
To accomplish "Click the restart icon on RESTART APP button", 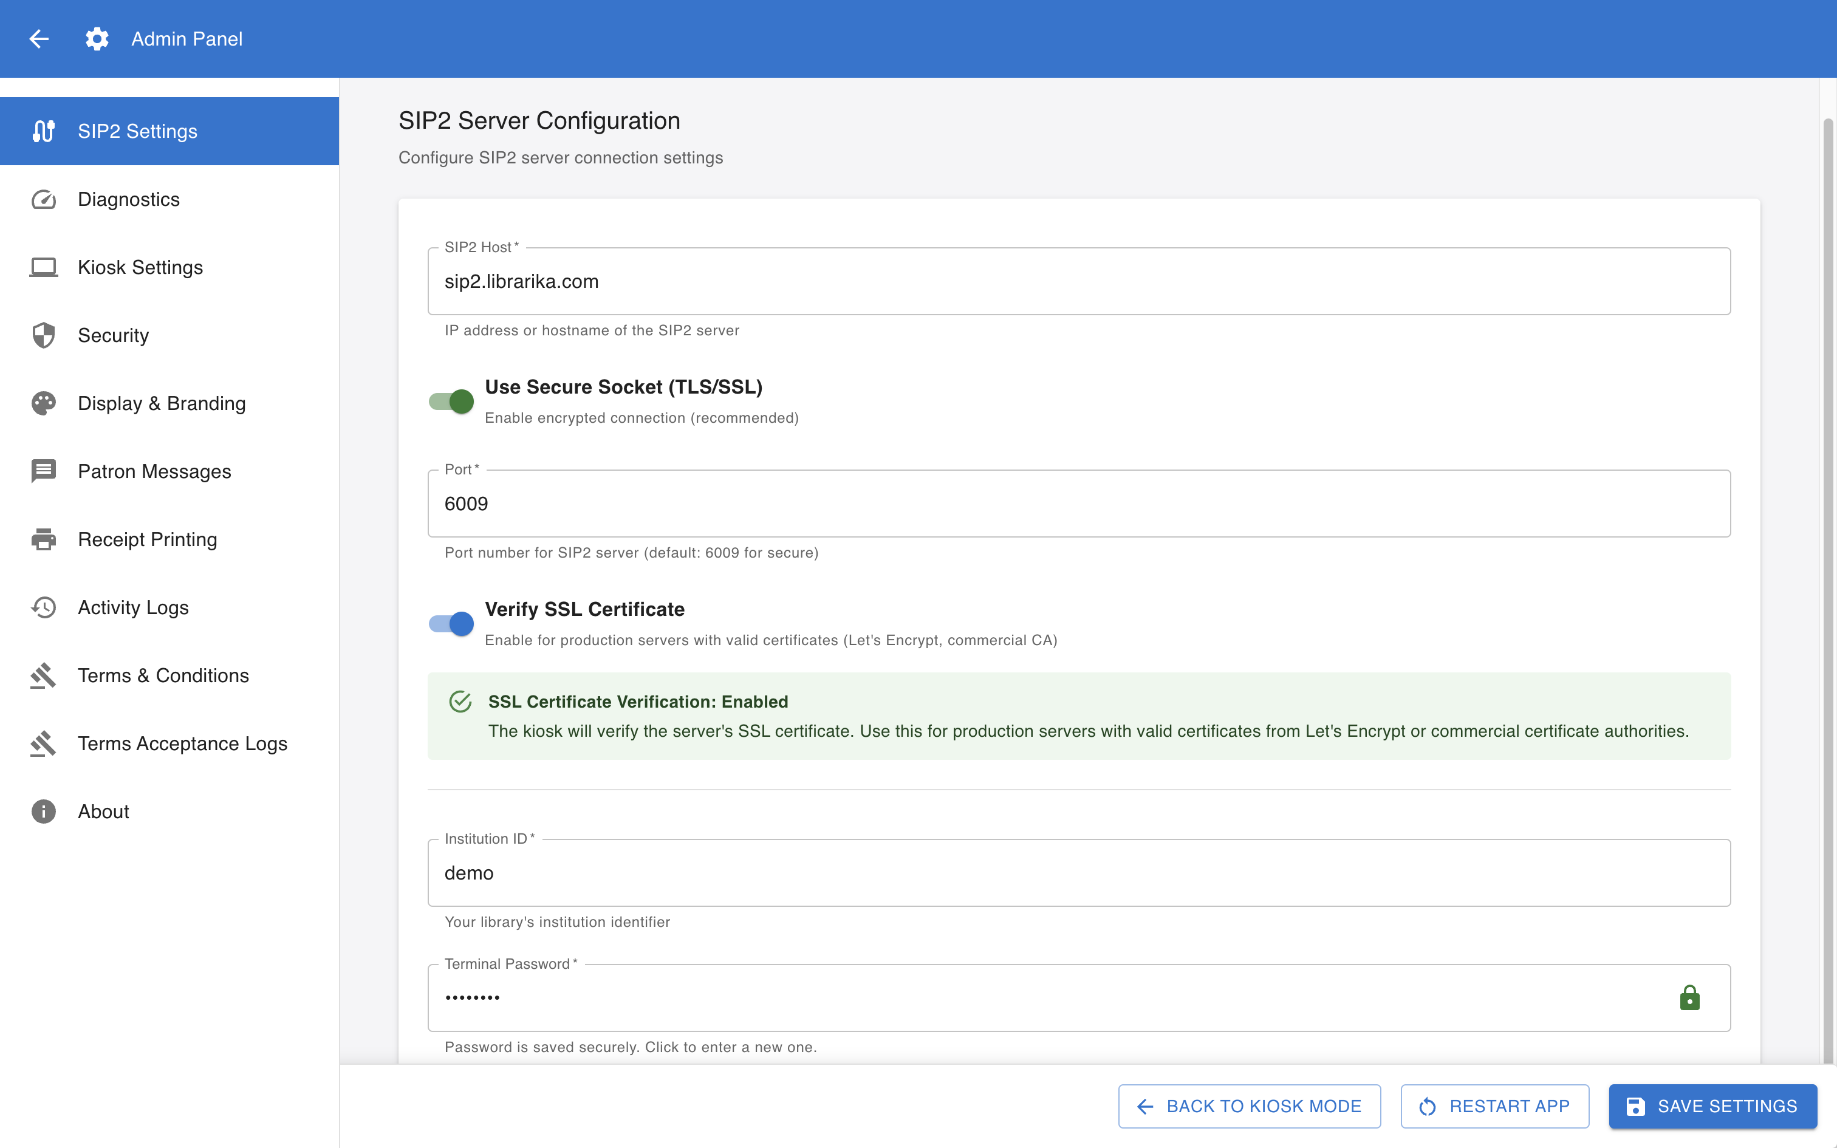I will point(1428,1106).
